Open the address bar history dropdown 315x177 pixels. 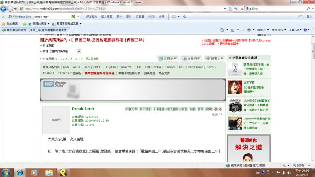tap(225, 9)
